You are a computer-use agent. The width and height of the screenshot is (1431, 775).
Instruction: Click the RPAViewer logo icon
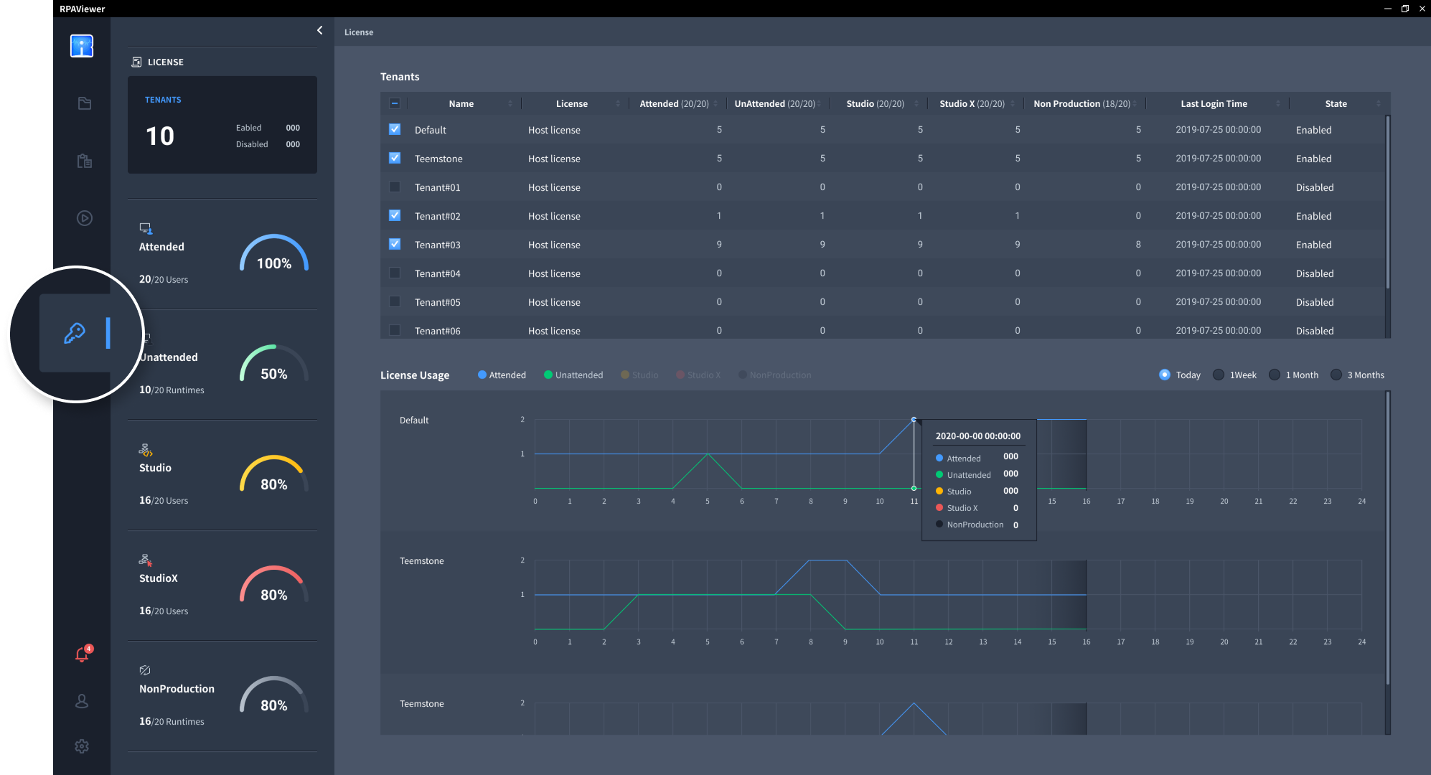click(x=82, y=46)
